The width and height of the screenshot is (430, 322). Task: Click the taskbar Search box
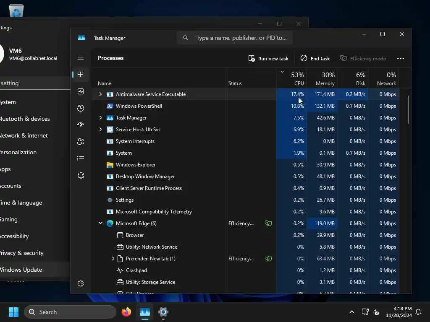coord(70,312)
